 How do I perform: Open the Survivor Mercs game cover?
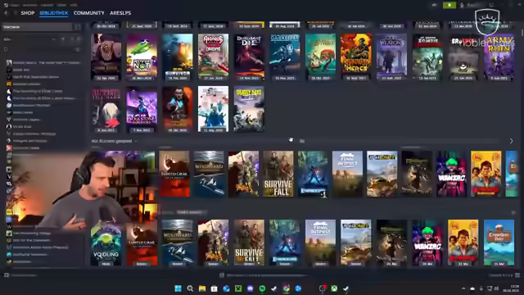[356, 57]
